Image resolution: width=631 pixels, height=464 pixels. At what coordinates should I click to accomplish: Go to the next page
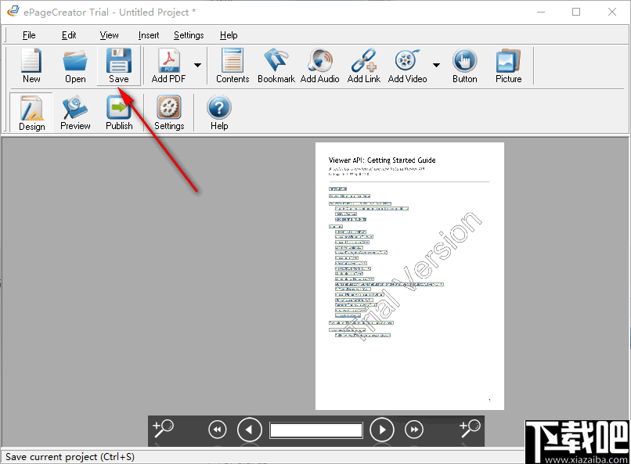pos(382,430)
